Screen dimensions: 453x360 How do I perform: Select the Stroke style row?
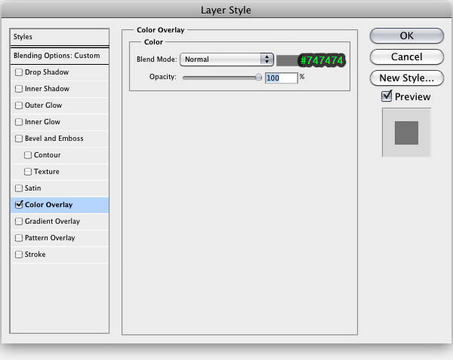coord(60,255)
